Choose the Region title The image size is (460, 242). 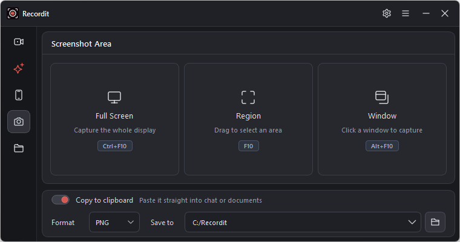(249, 116)
